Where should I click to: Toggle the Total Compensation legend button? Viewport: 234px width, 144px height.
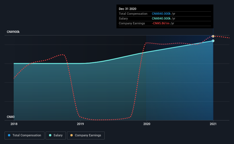(25, 135)
